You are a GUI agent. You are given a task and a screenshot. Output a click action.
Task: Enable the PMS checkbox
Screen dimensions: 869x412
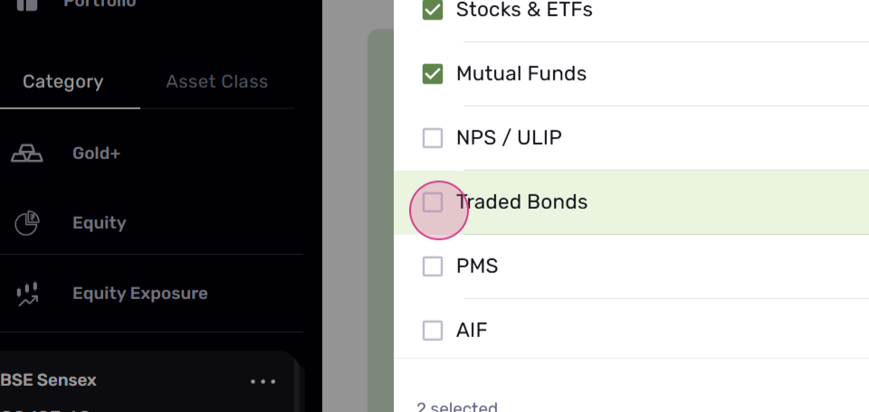(433, 266)
